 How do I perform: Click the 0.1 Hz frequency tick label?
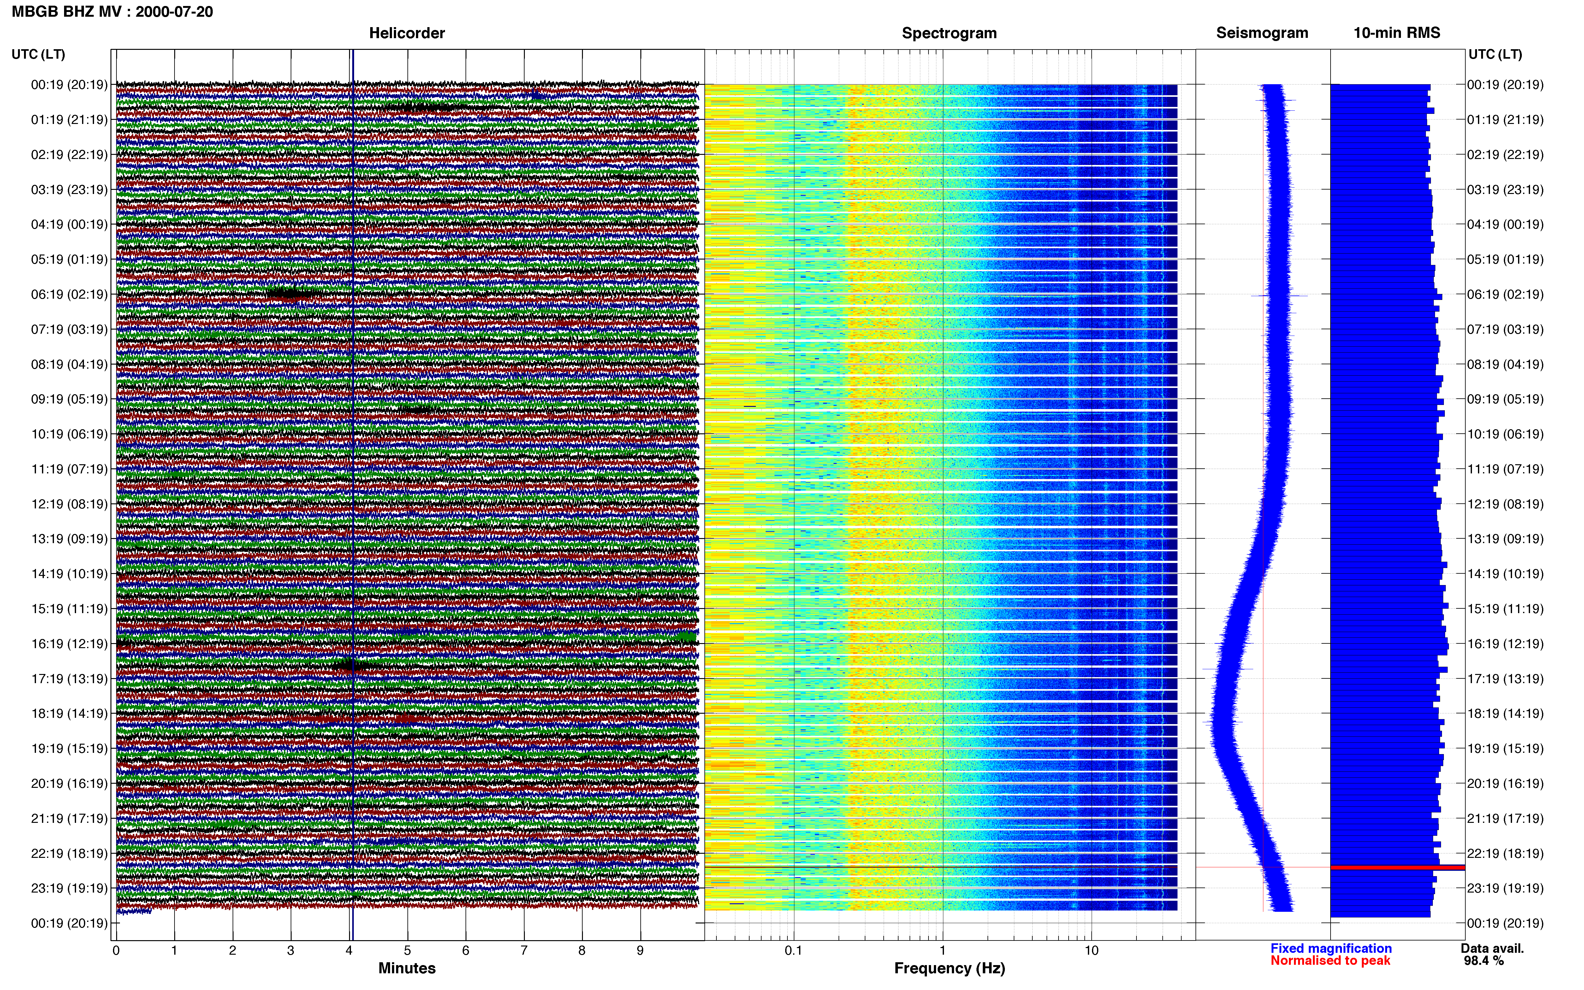click(793, 951)
